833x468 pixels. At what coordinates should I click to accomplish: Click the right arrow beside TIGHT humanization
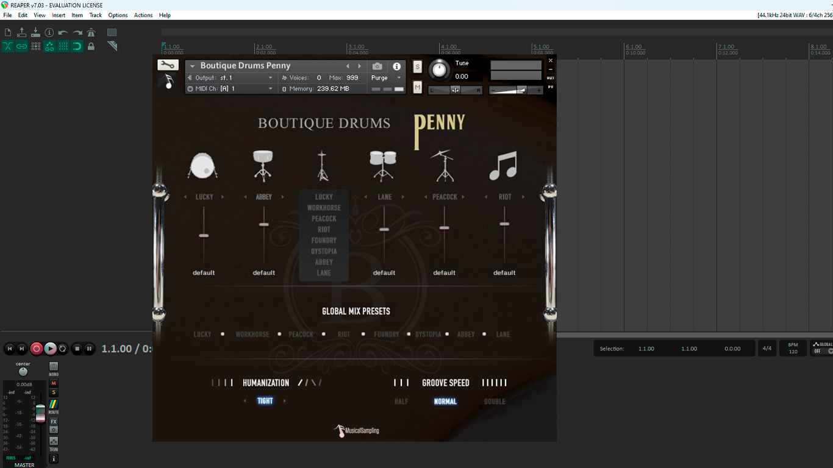(x=285, y=401)
